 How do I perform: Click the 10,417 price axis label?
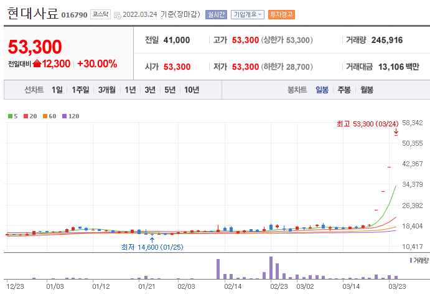413,247
